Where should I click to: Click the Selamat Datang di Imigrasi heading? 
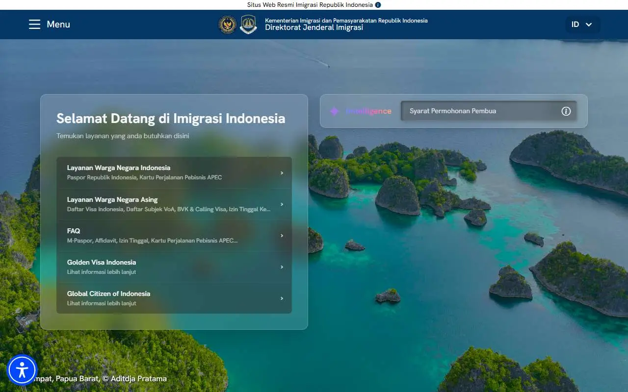[x=171, y=119]
